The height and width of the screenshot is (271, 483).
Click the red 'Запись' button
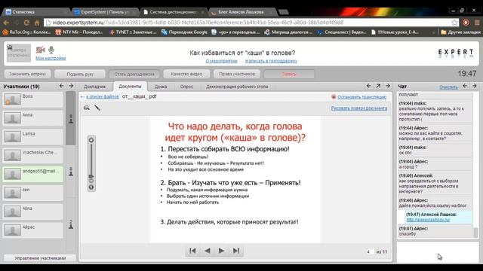pos(289,74)
